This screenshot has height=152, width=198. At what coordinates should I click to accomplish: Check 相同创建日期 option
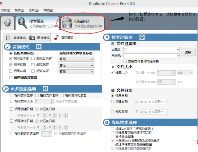pyautogui.click(x=11, y=109)
